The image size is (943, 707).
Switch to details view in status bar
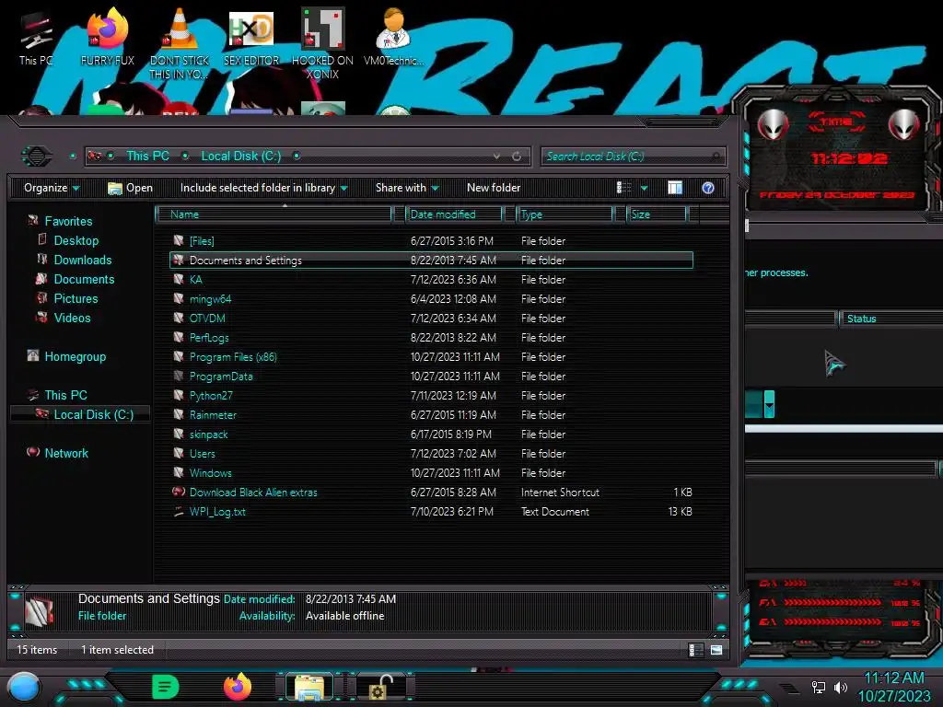click(695, 650)
